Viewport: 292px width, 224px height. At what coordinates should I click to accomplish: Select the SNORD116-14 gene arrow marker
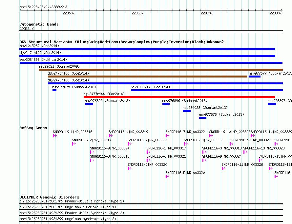pyautogui.click(x=253, y=136)
